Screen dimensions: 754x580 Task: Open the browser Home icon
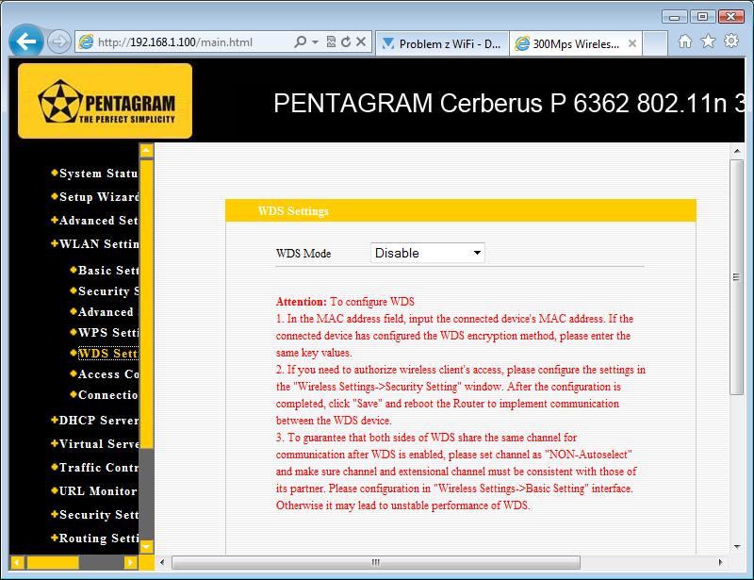click(x=685, y=41)
